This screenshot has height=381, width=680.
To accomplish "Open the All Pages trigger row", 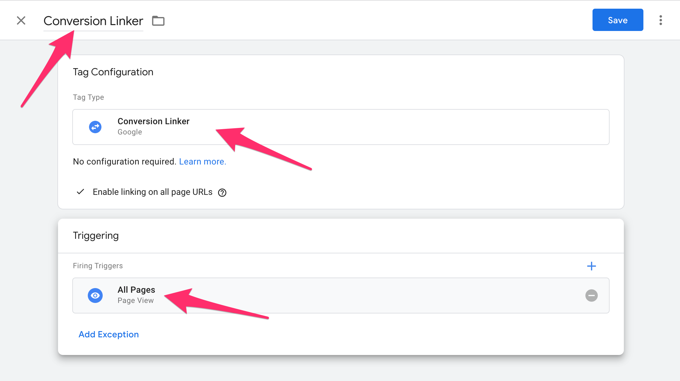I will pyautogui.click(x=341, y=296).
